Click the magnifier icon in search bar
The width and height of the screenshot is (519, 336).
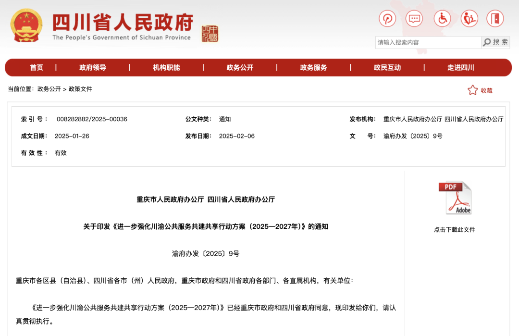click(487, 42)
